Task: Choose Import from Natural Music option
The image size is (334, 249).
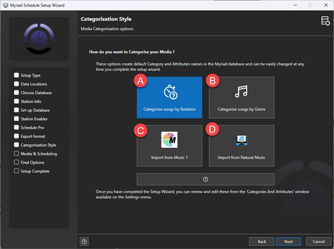Action: [241, 146]
